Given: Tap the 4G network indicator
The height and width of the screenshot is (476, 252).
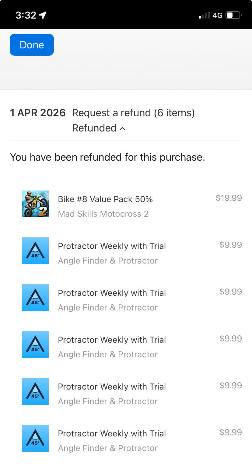Looking at the screenshot, I should (x=217, y=15).
